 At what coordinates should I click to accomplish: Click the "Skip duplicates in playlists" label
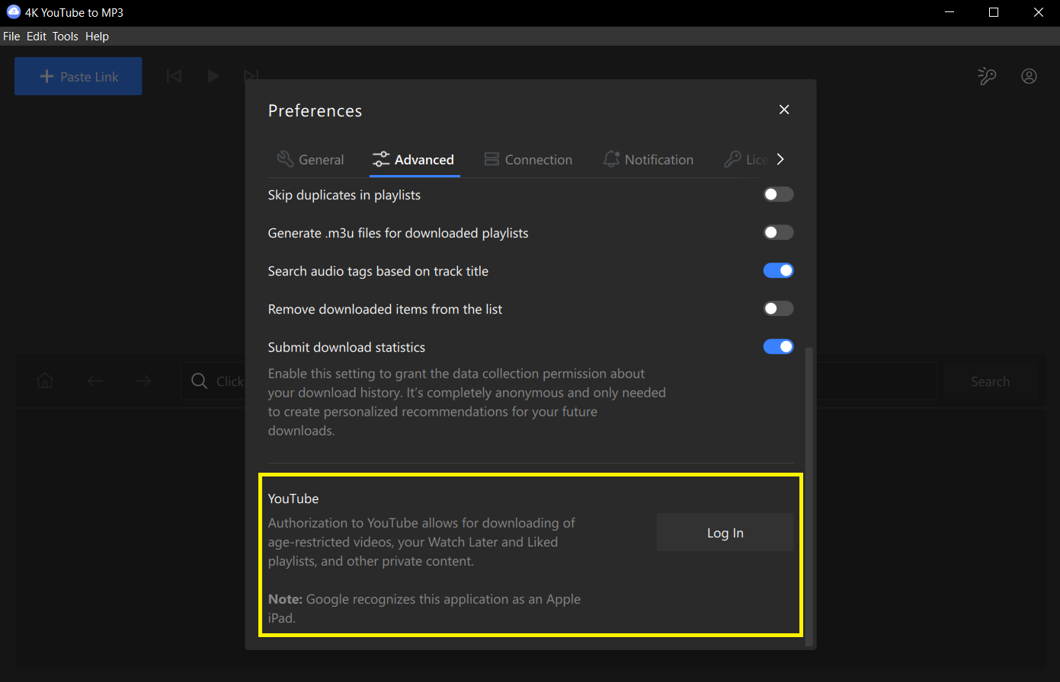coord(344,195)
